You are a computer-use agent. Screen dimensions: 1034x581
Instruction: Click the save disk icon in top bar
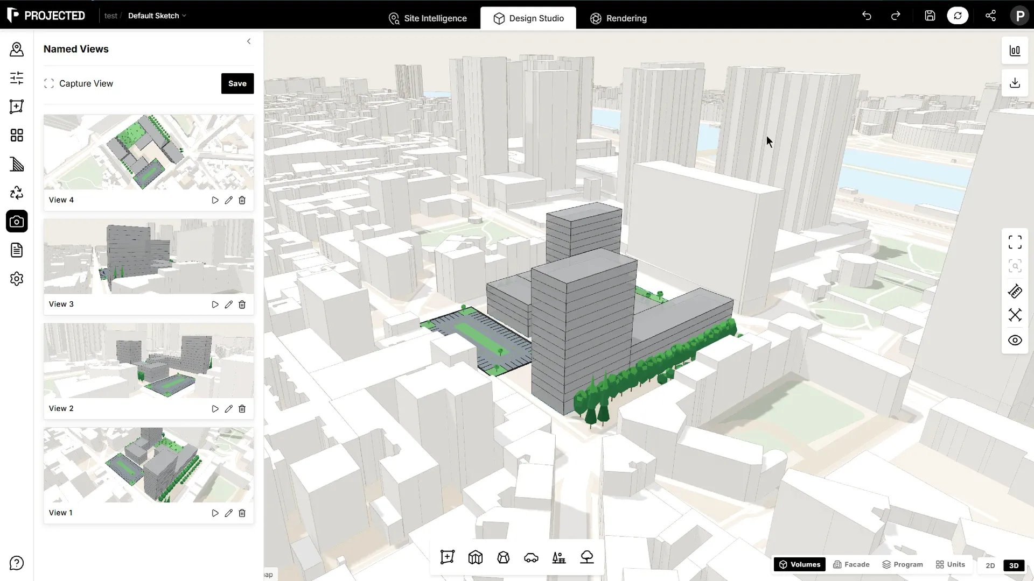point(930,16)
